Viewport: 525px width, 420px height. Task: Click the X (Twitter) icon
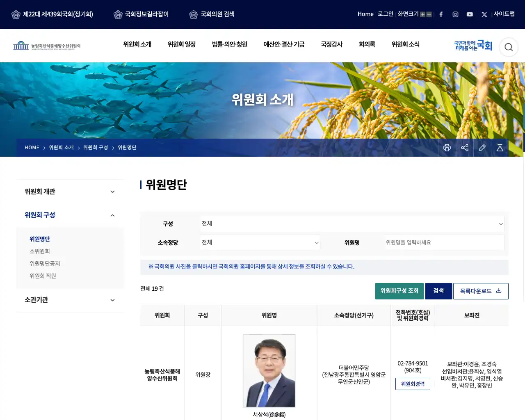pyautogui.click(x=484, y=14)
